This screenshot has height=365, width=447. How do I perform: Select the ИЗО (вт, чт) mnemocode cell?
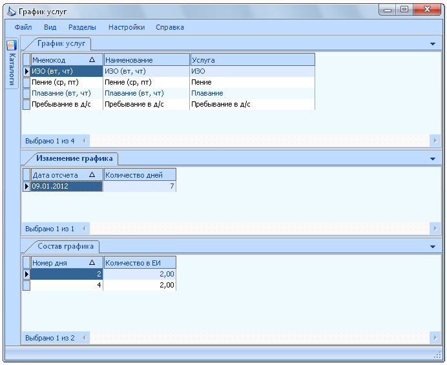tap(67, 71)
